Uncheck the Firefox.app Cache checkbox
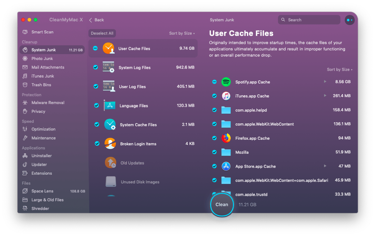The image size is (376, 235). 214,138
